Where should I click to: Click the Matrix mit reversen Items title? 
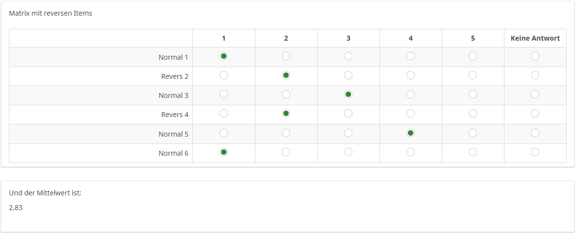point(50,13)
